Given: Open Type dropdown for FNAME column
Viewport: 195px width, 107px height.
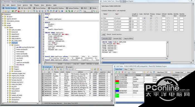Looking at the screenshot, I should 130,21.
